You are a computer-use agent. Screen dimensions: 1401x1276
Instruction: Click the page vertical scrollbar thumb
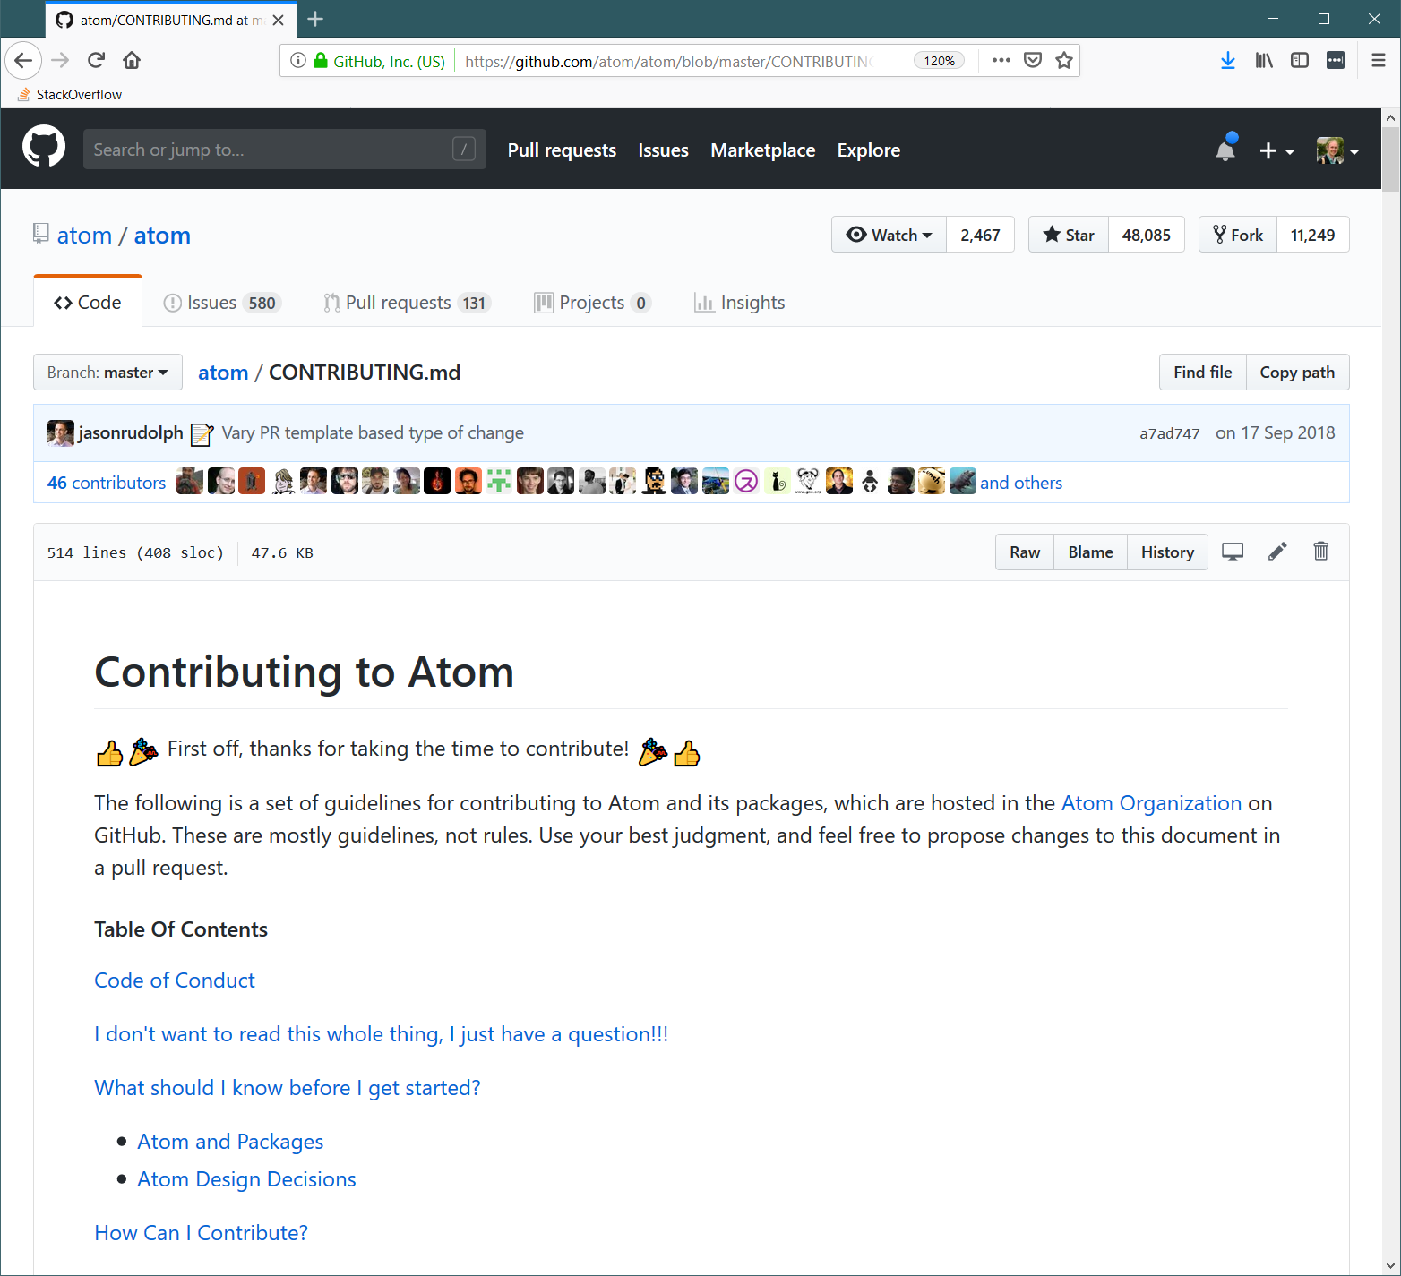click(x=1390, y=159)
